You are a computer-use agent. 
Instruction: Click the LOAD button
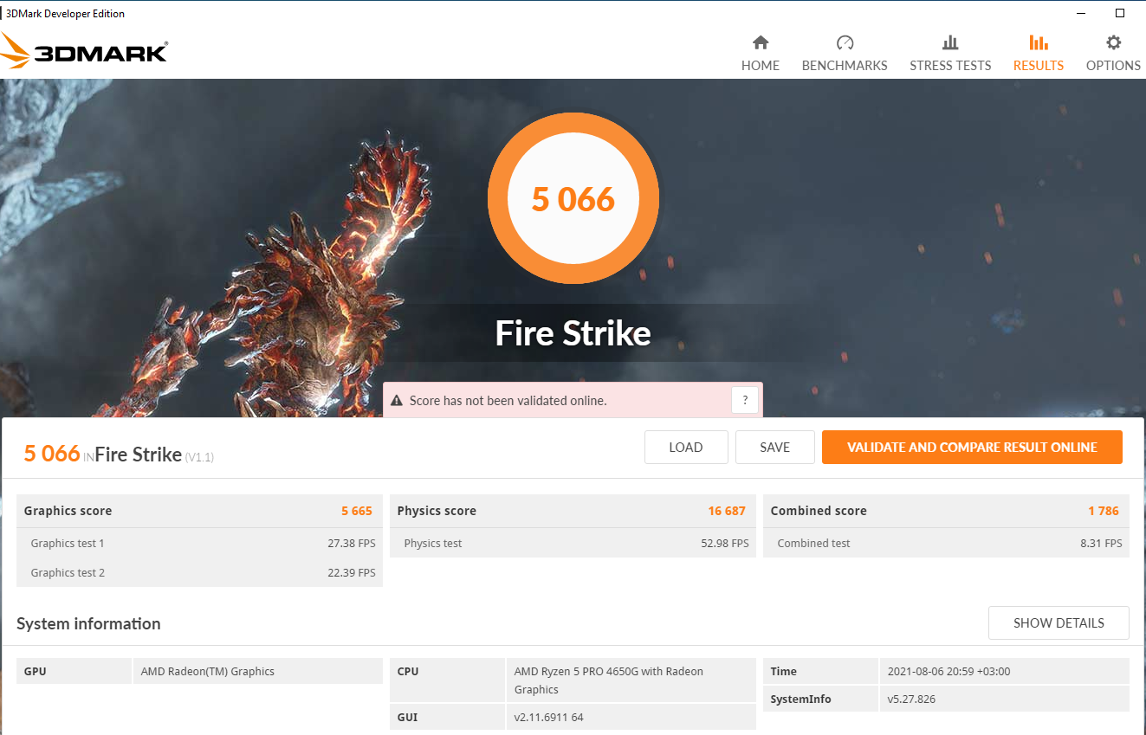click(685, 448)
